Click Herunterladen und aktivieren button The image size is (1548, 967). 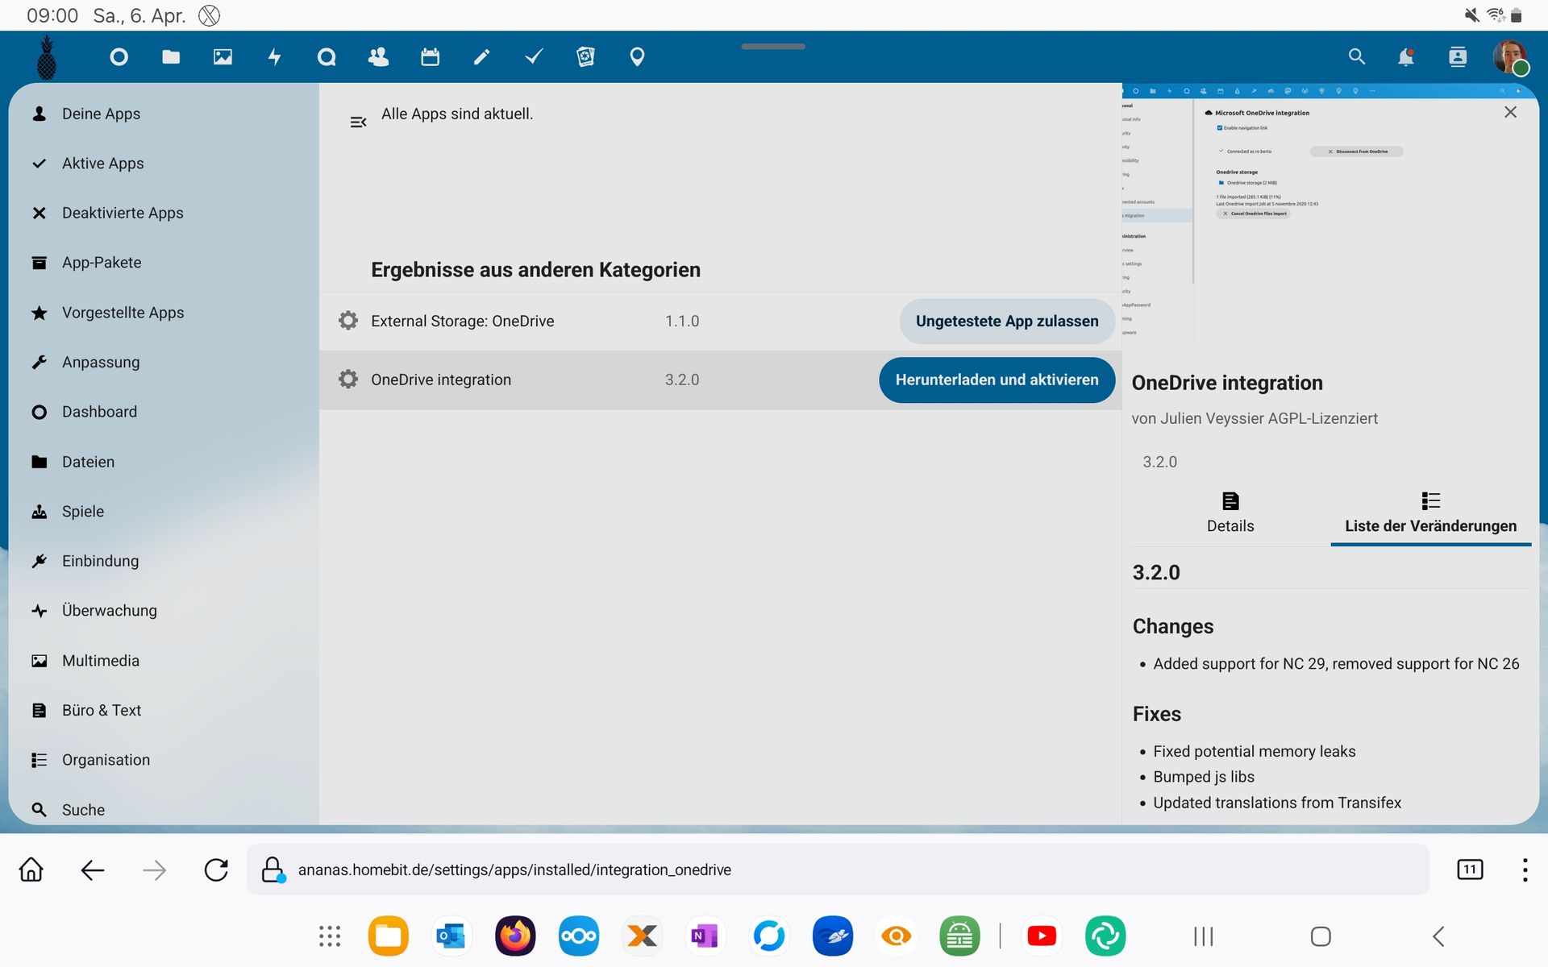[x=997, y=380]
